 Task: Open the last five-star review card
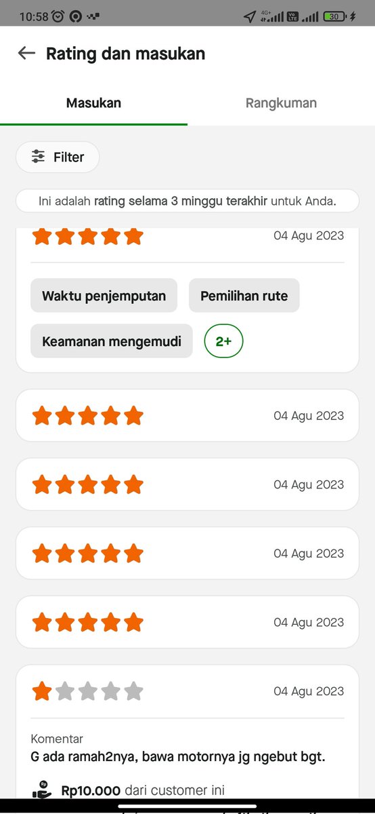click(187, 622)
